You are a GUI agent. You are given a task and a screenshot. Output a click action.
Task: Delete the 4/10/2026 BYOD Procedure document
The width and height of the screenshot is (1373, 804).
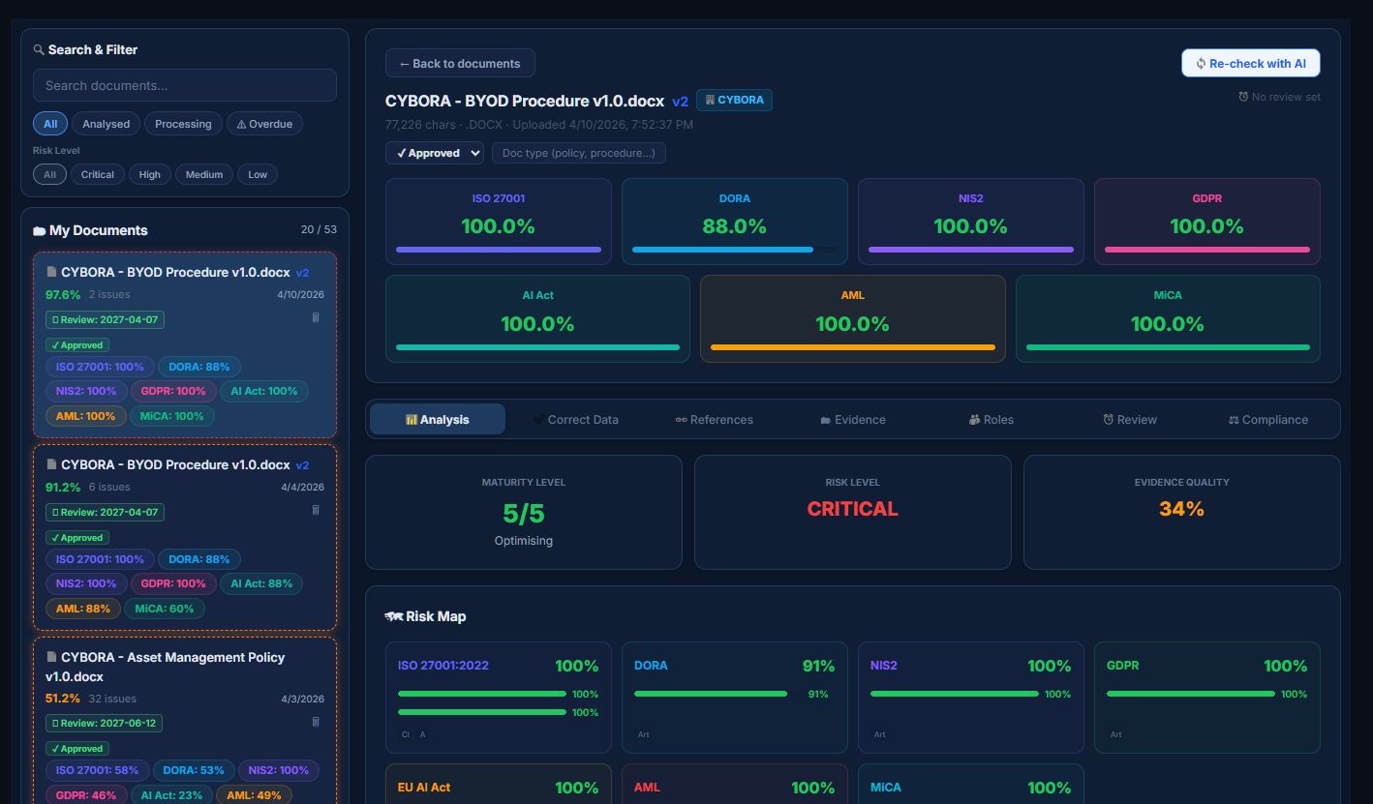click(315, 317)
